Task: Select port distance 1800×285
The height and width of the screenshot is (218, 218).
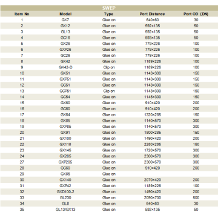Action: pos(153,133)
